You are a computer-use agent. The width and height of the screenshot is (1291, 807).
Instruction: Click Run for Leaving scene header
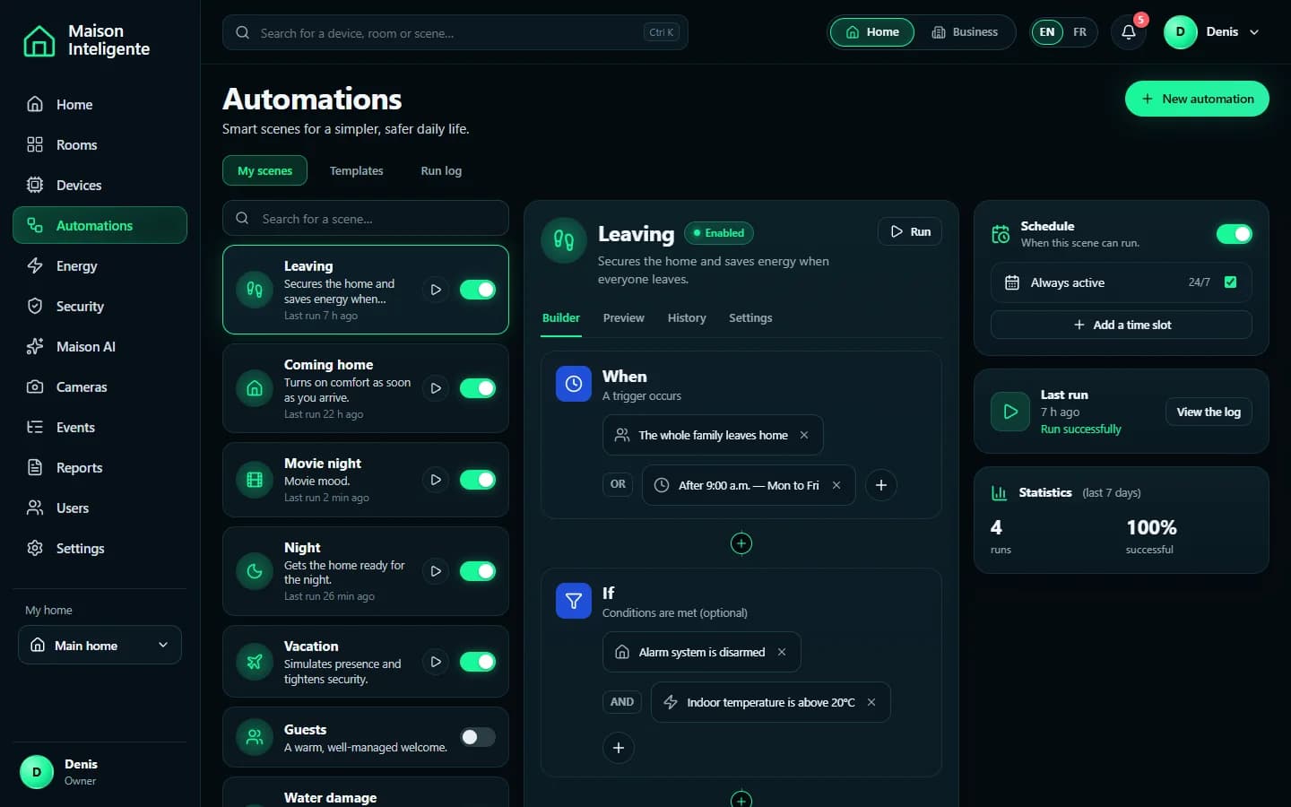pos(910,231)
